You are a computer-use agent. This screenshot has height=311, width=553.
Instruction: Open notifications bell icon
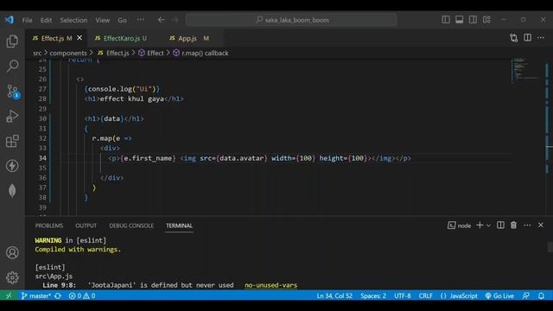pyautogui.click(x=541, y=295)
